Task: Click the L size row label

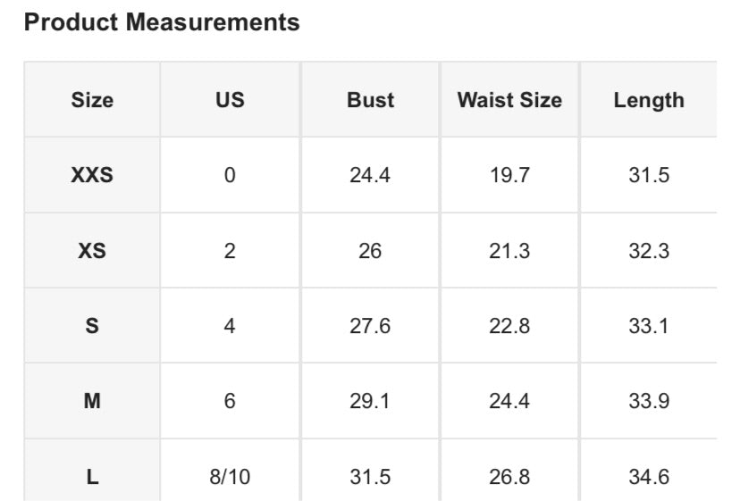Action: [x=92, y=477]
